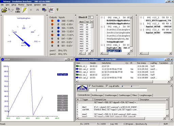Viewport: 174px width, 126px height.
Task: Select the Filters tab
Action: coord(135,95)
